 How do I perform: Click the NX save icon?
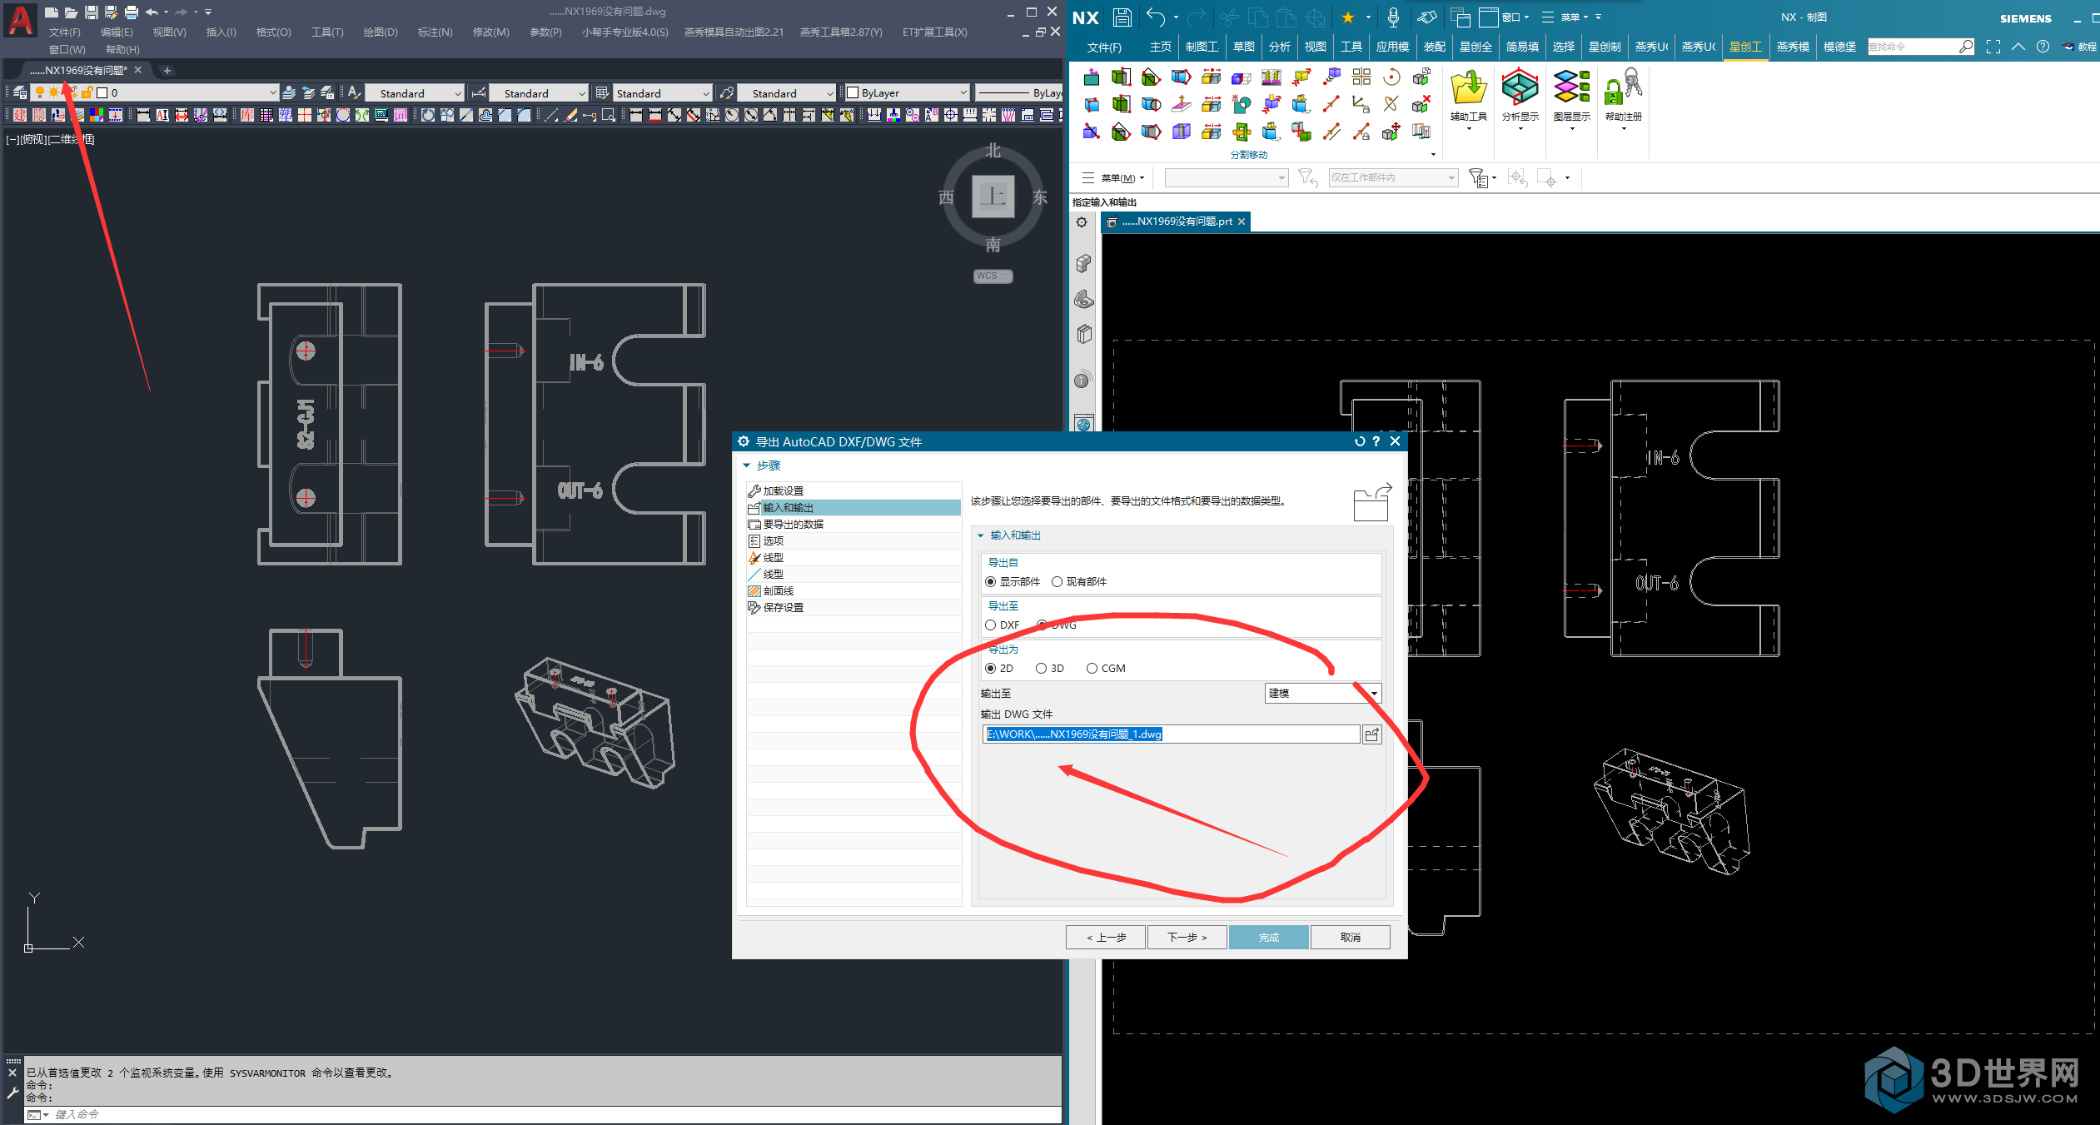[1122, 17]
